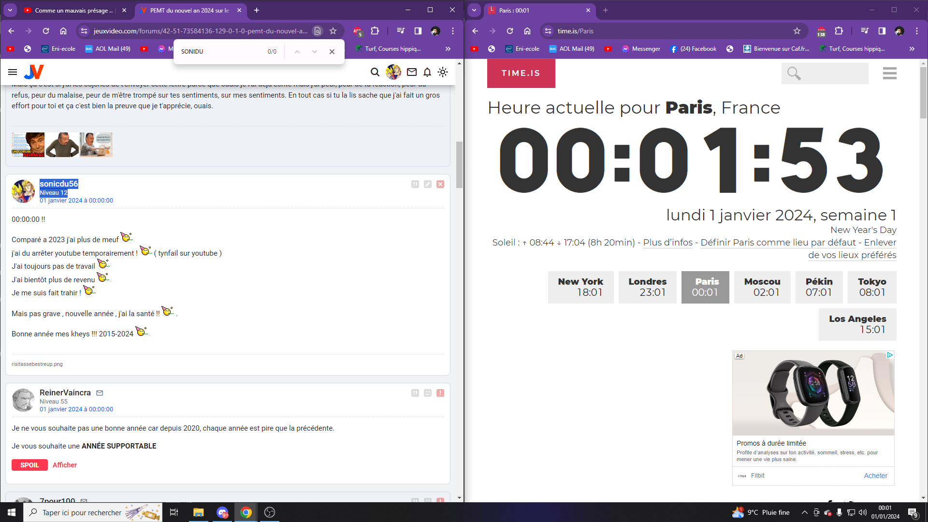
Task: Reveal the spoiler with Afficher
Action: (x=65, y=465)
